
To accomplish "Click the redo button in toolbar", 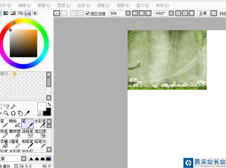I will [64, 13].
